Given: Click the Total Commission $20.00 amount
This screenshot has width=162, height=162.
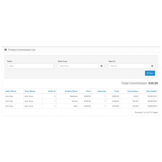Looking at the screenshot, I should click(x=153, y=83).
